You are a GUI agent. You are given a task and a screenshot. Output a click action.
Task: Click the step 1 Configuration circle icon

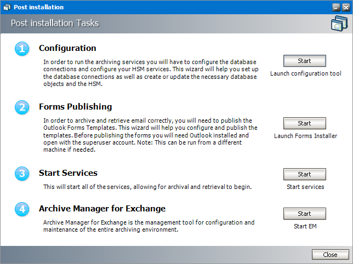[22, 49]
